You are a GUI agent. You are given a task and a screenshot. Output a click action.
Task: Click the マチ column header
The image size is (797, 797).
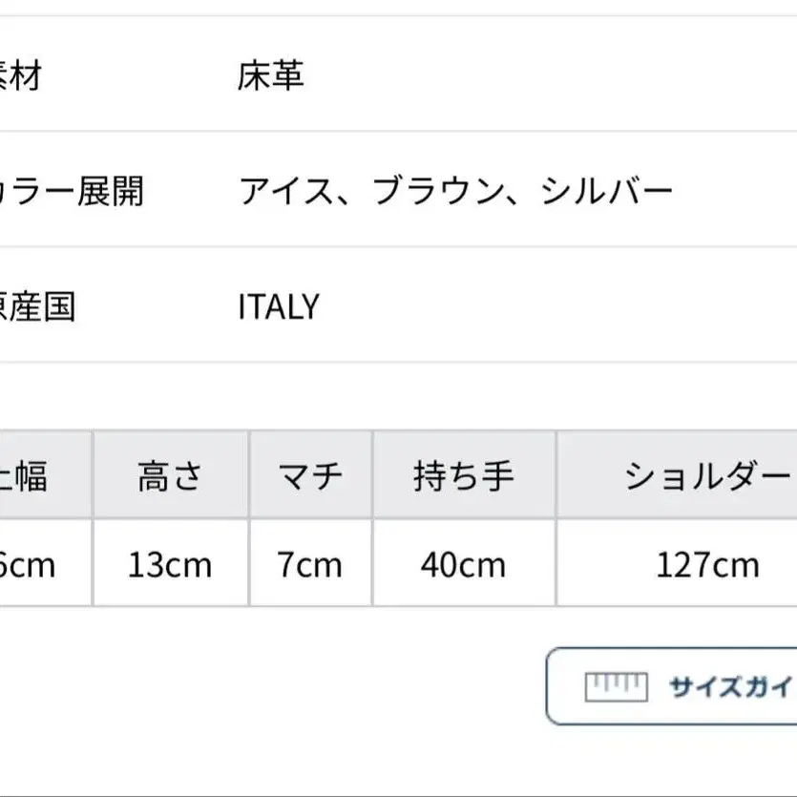310,475
